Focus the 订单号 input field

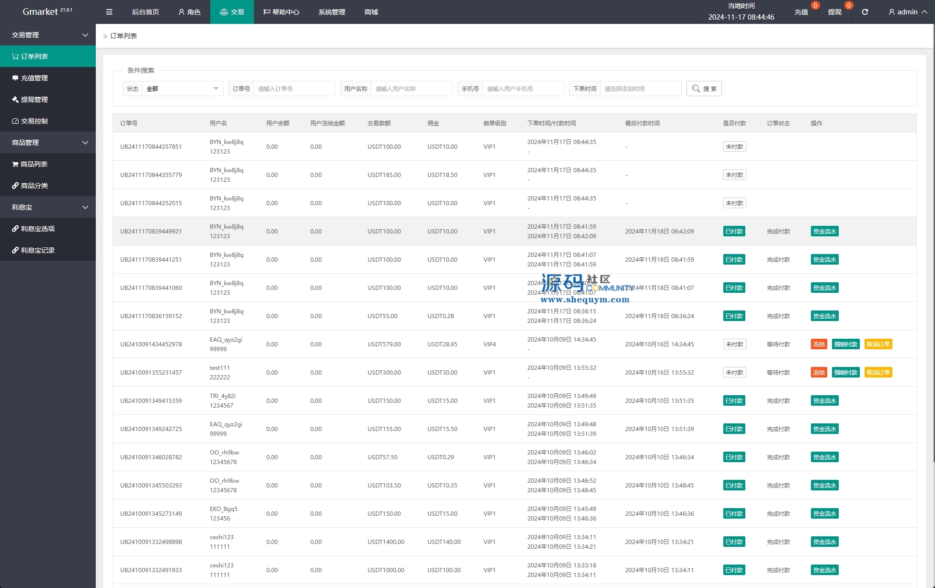tap(294, 89)
